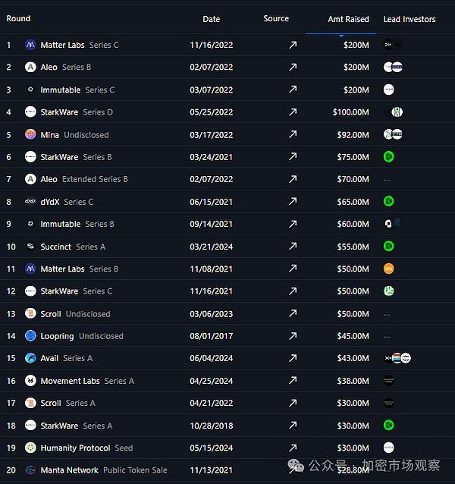
Task: Click the Lead Investors column header
Action: [409, 19]
